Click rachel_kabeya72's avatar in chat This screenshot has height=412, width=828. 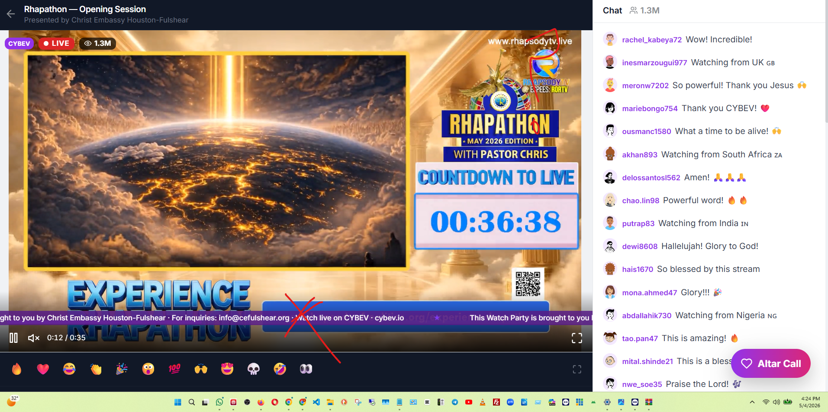coord(610,39)
